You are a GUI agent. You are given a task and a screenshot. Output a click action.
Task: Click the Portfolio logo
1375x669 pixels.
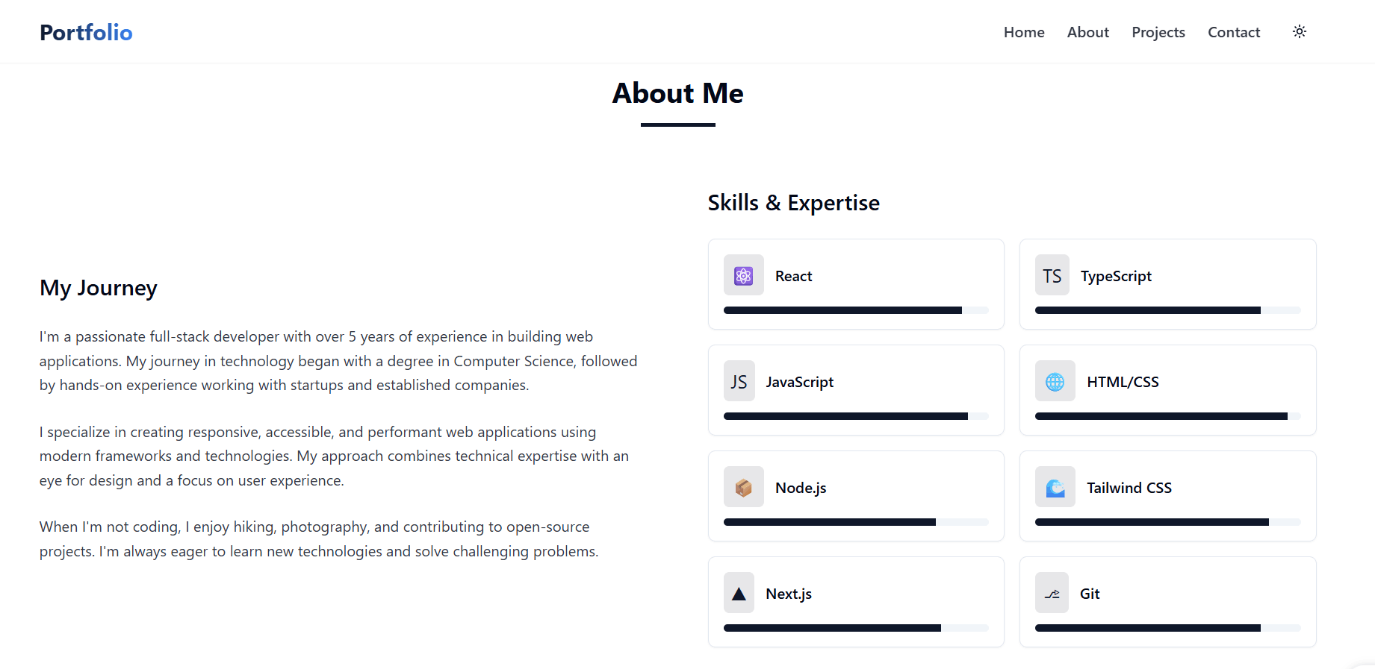tap(86, 32)
